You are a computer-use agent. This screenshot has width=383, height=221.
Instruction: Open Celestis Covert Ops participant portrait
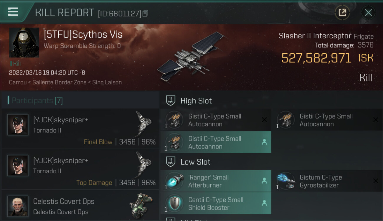pyautogui.click(x=18, y=206)
